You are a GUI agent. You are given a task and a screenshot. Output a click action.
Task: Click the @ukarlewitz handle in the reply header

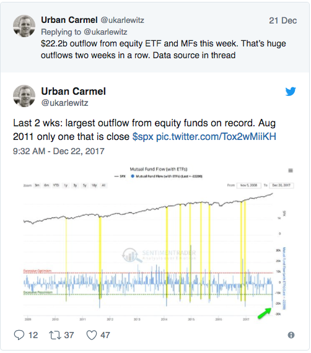click(x=122, y=20)
